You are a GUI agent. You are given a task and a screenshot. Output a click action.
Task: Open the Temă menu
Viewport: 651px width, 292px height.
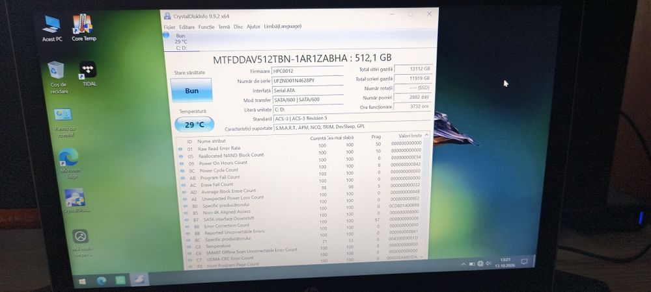(224, 27)
